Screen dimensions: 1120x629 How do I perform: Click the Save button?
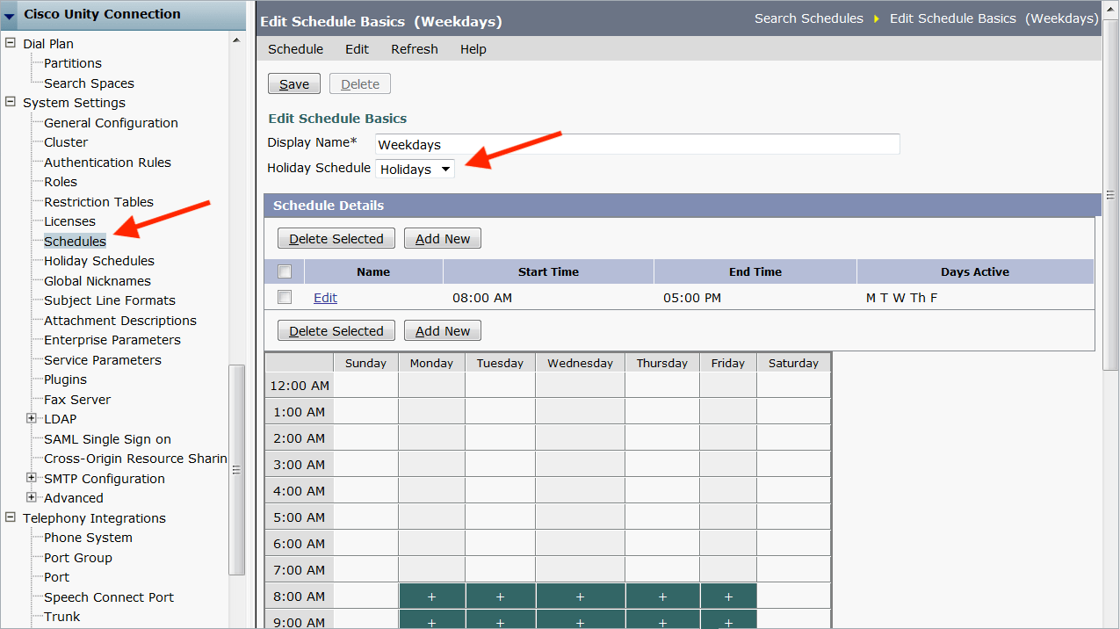(x=294, y=84)
